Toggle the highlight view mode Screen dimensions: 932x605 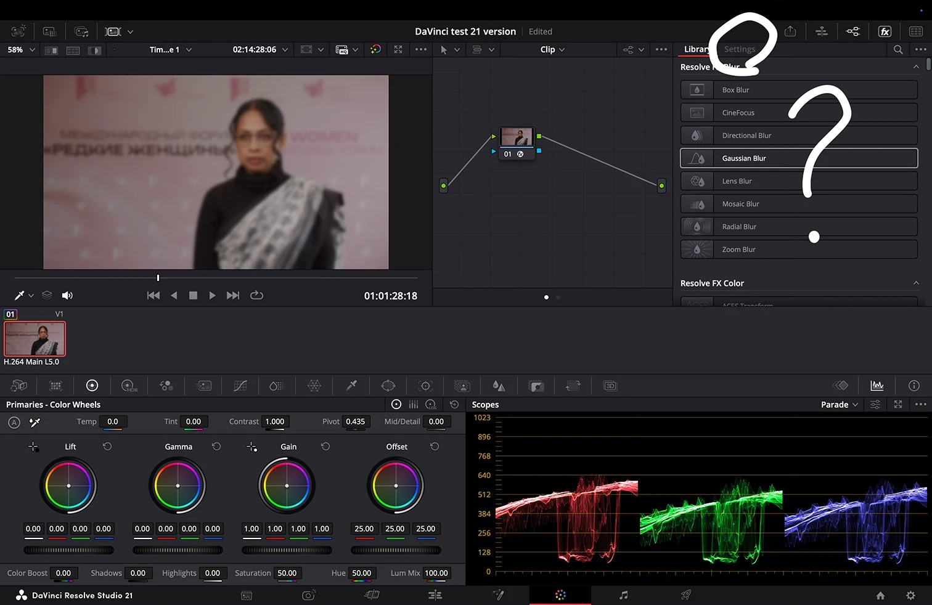point(94,50)
